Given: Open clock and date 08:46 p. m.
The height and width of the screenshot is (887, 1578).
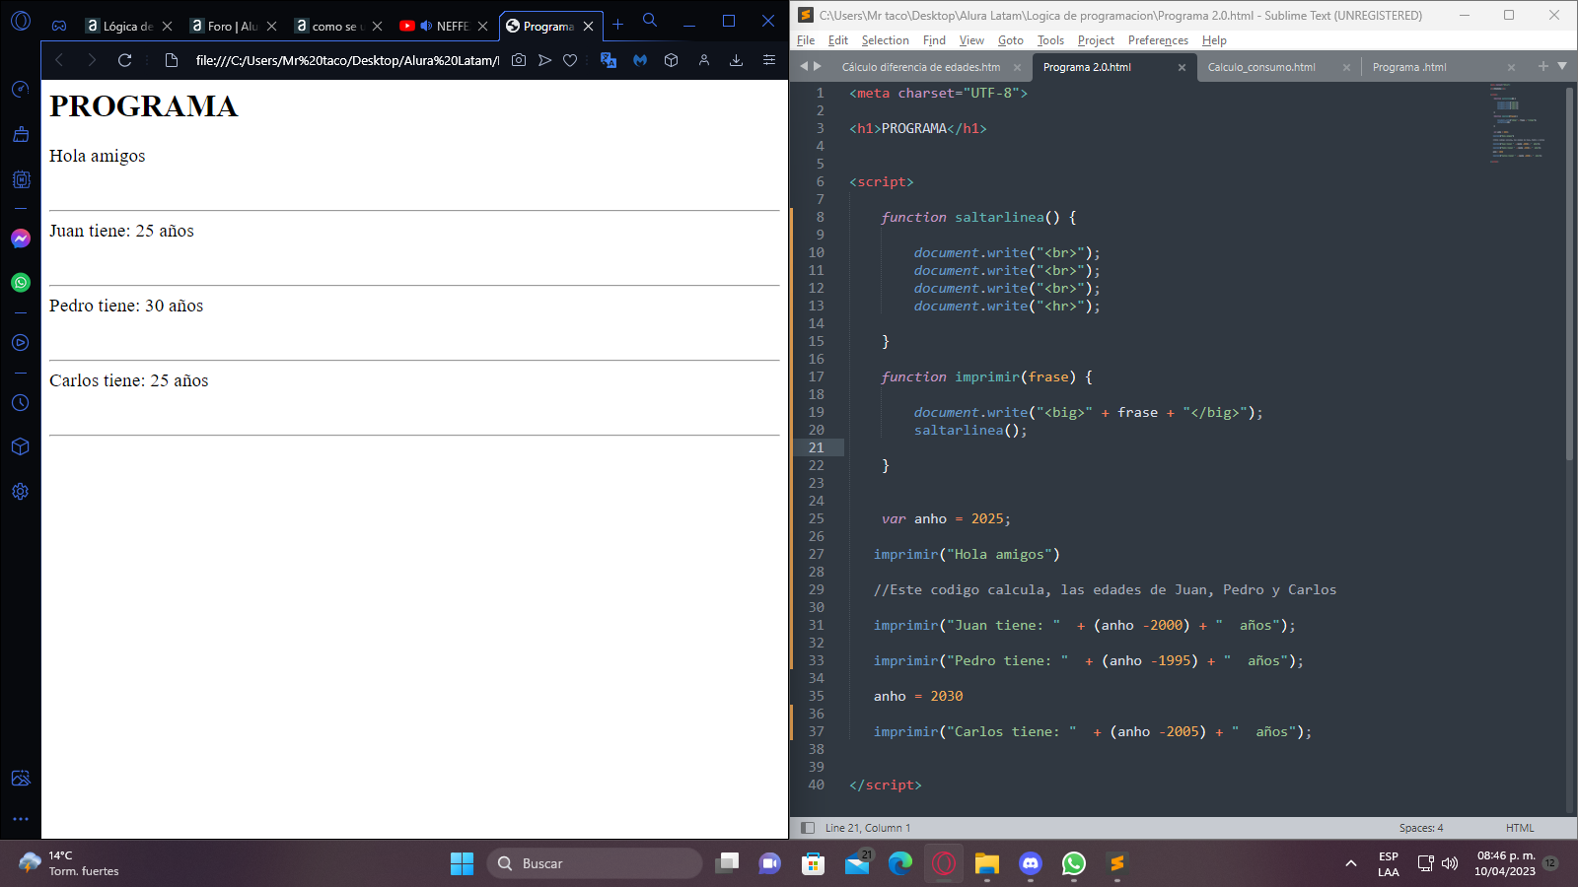Looking at the screenshot, I should [1505, 863].
